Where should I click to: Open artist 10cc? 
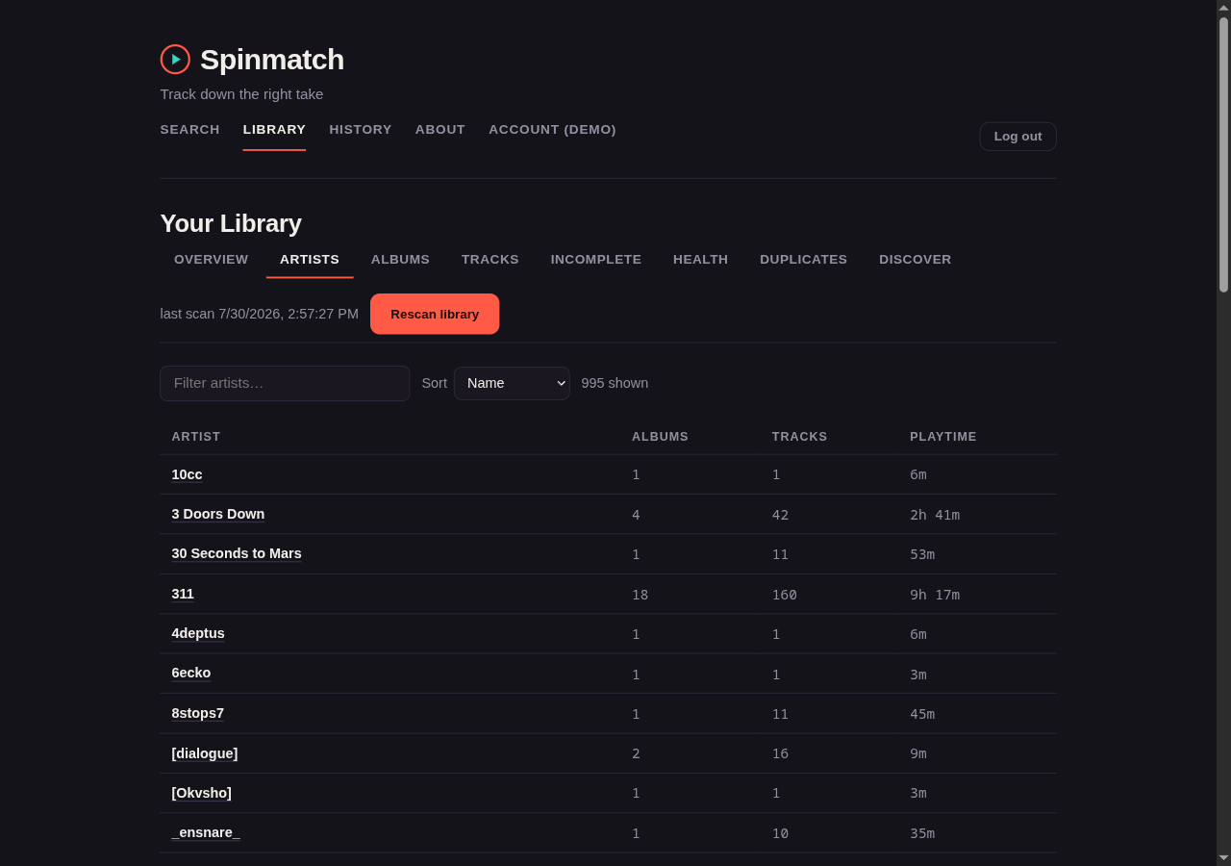click(x=187, y=474)
